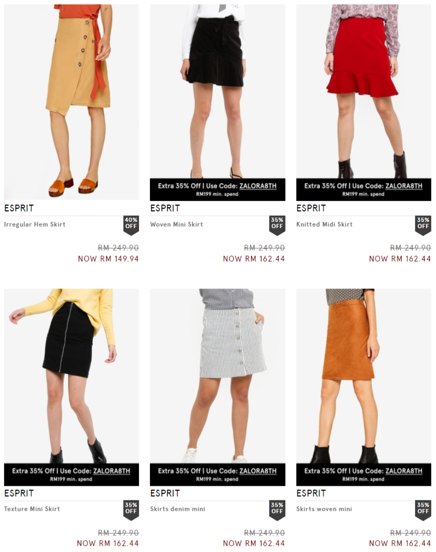
Task: Click the ZALORA8TH promo banner on red skirt
Action: point(364,189)
